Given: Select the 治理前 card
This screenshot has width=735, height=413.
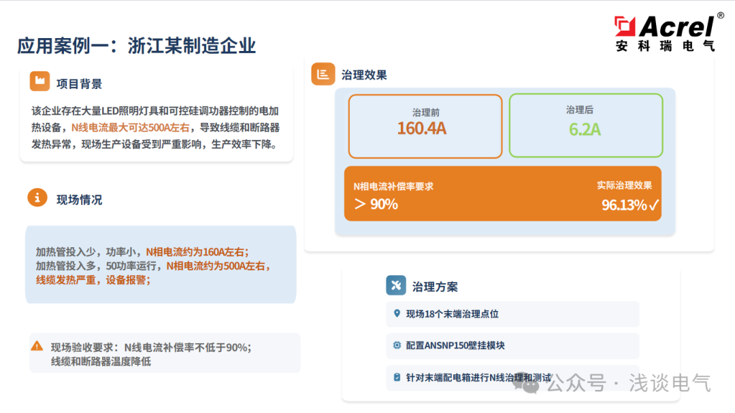Looking at the screenshot, I should (x=425, y=126).
